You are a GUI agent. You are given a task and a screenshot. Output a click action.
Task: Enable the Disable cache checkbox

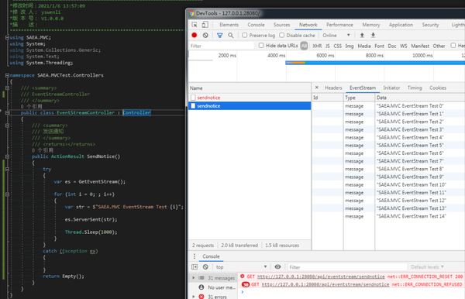coord(282,36)
